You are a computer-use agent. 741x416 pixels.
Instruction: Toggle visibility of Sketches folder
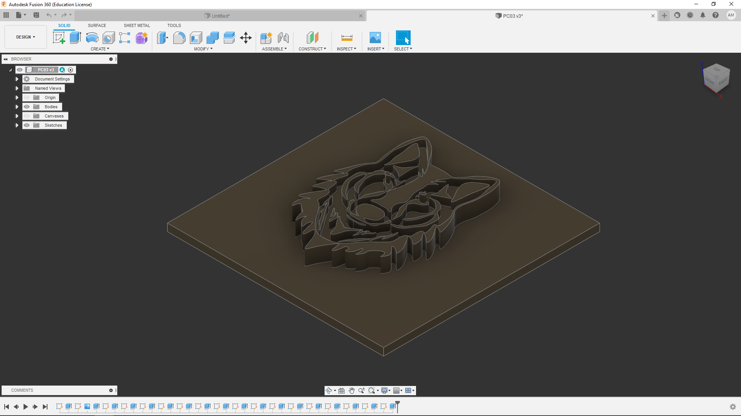coord(27,125)
